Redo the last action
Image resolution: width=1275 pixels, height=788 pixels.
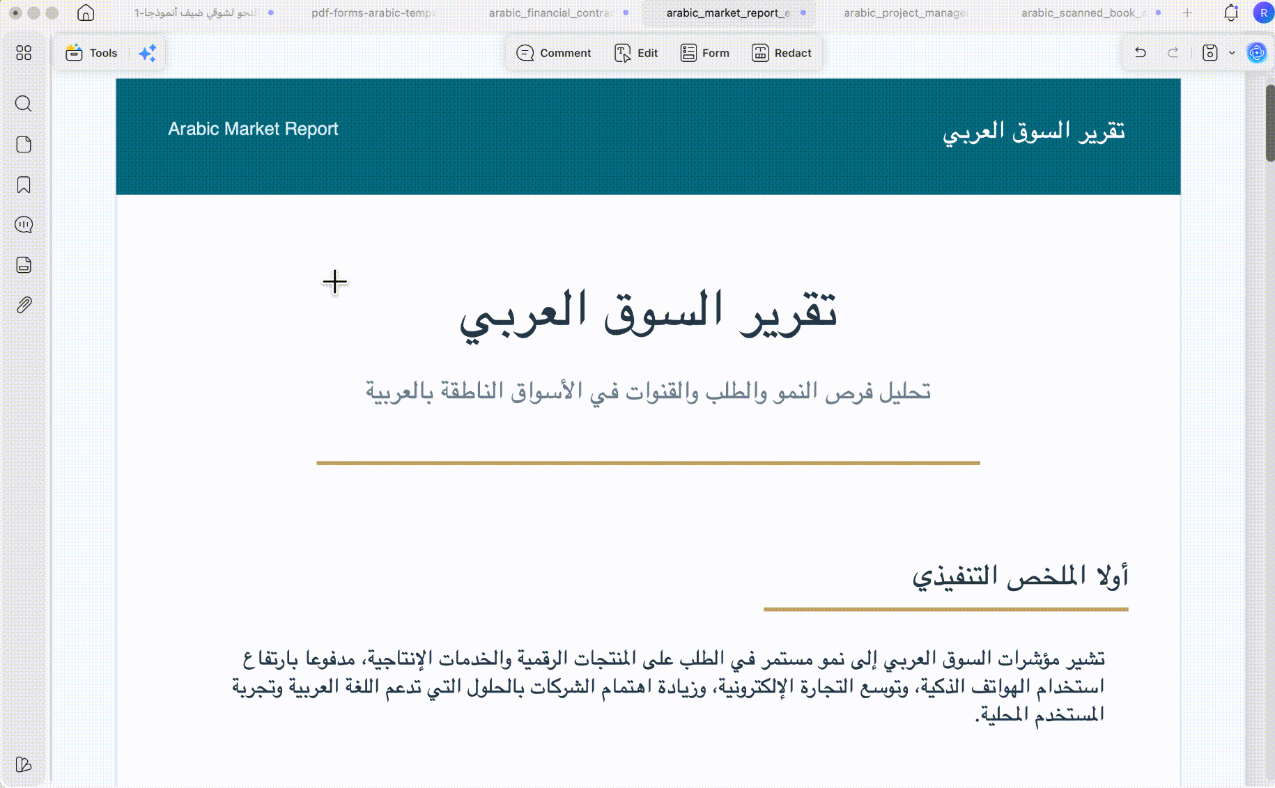pos(1173,53)
